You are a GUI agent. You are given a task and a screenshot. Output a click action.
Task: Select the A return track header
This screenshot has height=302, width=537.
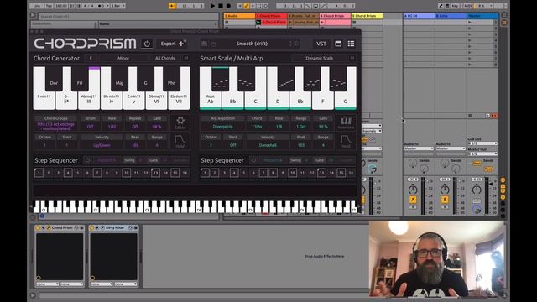(x=419, y=16)
